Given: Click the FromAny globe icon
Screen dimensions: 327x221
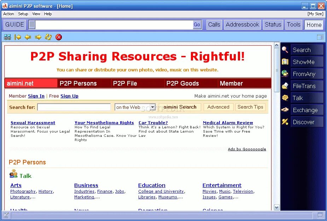Looking at the screenshot, I should 285,74.
